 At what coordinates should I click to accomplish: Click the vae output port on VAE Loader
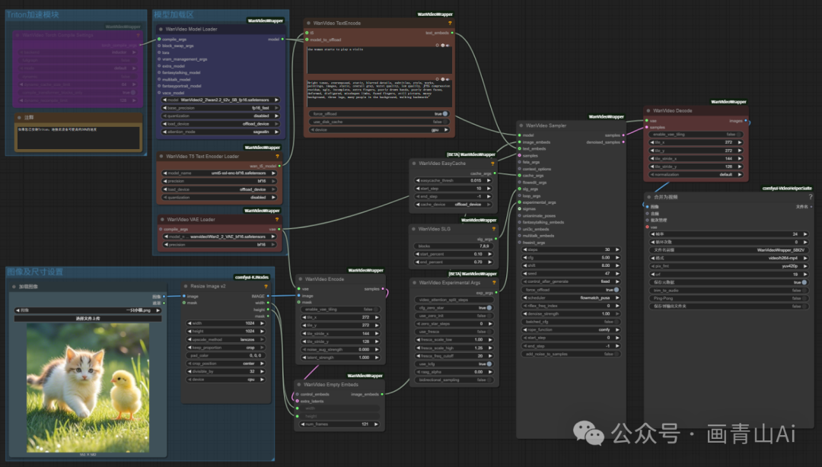click(x=279, y=229)
